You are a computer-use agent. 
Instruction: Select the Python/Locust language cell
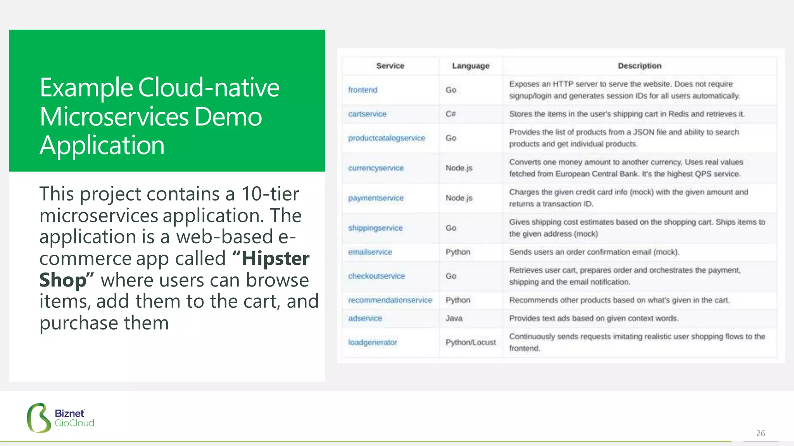(x=470, y=342)
